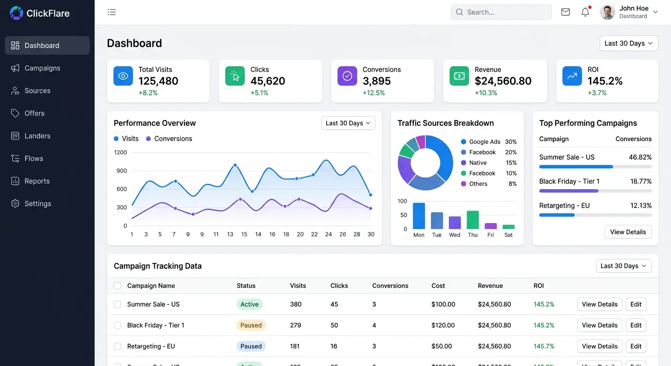671x366 pixels.
Task: Click the 145.7% ROI value
Action: (x=544, y=346)
